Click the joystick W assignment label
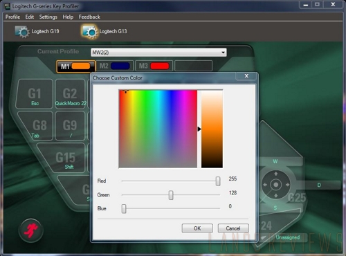Screen dimensions: 346x256 point(275,161)
